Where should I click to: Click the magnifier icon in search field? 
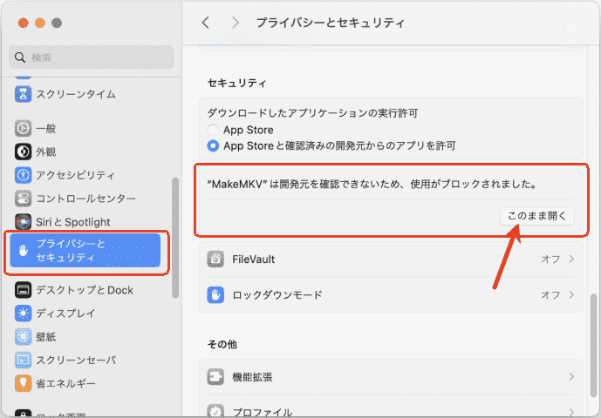[20, 57]
